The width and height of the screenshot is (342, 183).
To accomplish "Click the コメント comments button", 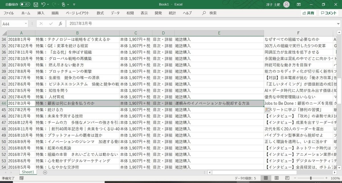I will tap(329, 13).
